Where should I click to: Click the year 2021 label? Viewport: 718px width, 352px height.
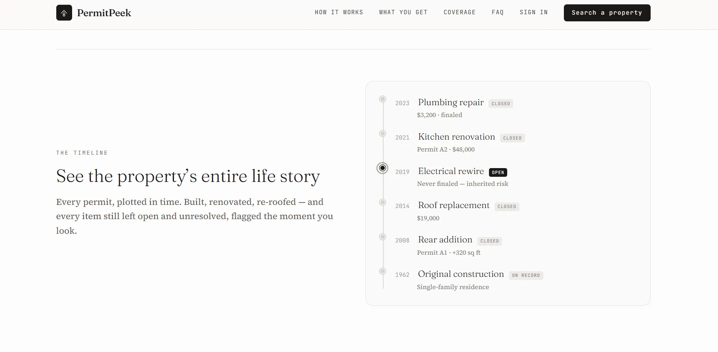coord(402,138)
